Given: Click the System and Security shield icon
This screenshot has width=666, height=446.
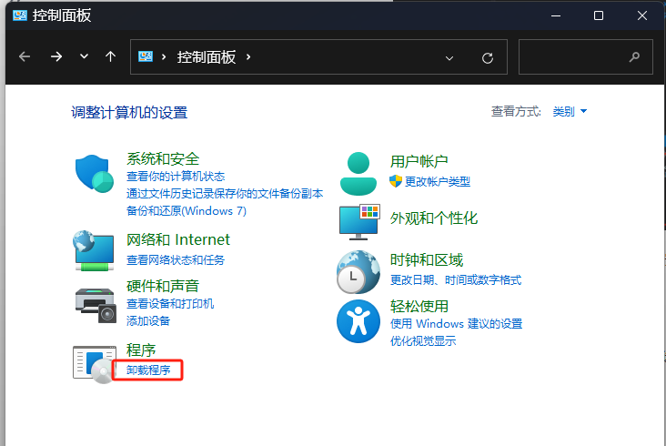Looking at the screenshot, I should coord(95,174).
